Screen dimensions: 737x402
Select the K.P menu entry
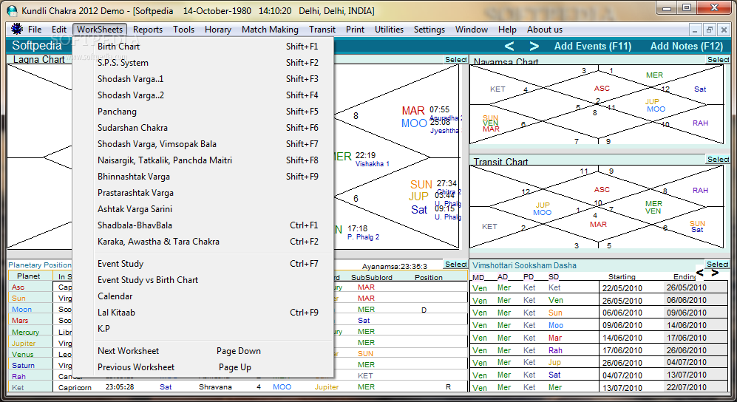[x=203, y=329]
